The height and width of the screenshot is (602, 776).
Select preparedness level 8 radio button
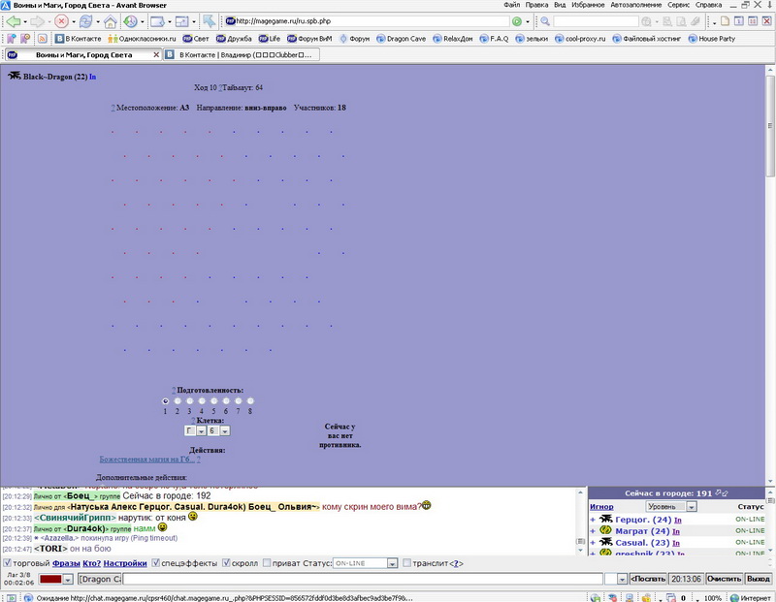250,401
